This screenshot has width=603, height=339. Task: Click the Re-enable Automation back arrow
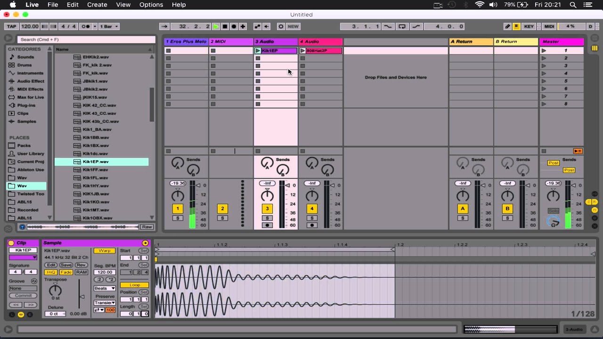[x=266, y=26]
